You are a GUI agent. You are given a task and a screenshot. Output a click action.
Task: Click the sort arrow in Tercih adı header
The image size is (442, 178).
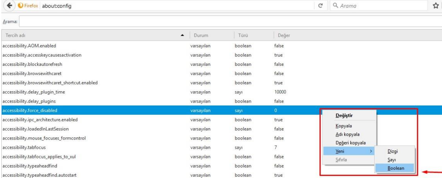[x=183, y=35]
